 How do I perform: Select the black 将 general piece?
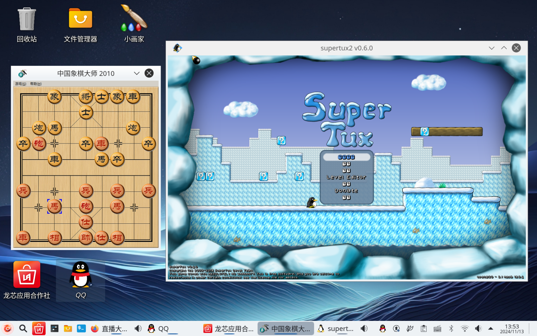click(86, 97)
